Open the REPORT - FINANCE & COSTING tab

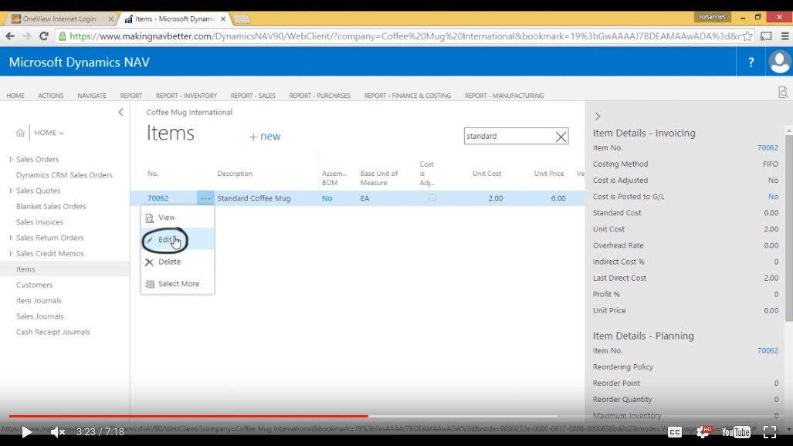408,96
